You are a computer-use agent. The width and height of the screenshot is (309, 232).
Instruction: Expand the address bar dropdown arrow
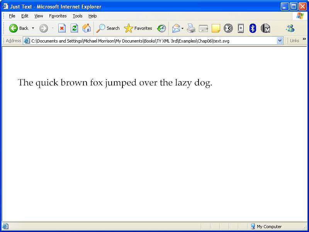(x=280, y=41)
